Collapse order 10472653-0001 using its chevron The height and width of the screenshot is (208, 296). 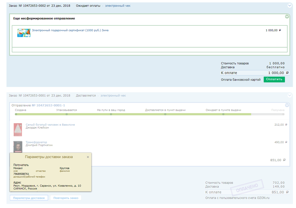coord(288,95)
